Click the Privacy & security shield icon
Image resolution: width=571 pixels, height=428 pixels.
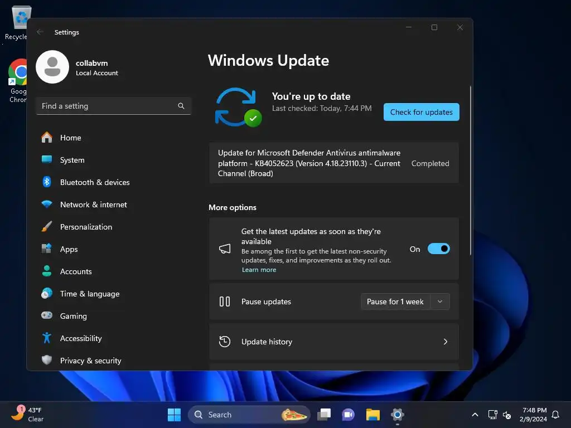coord(47,361)
